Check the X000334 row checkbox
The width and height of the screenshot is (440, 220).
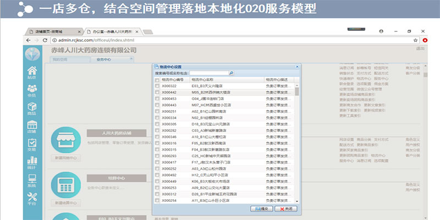157,118
